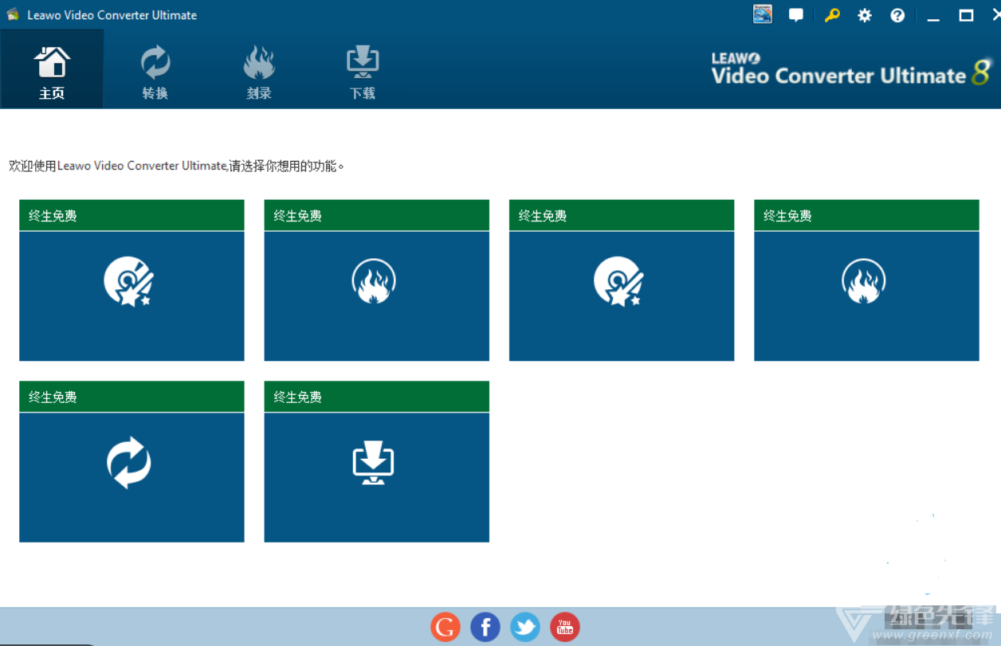Click the Google social icon
Viewport: 1001px width, 646px height.
[446, 627]
